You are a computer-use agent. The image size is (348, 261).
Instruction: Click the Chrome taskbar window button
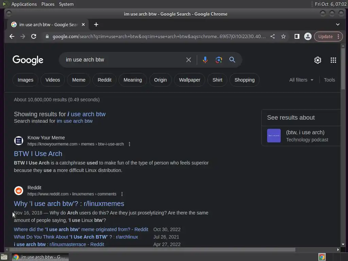coord(40,257)
